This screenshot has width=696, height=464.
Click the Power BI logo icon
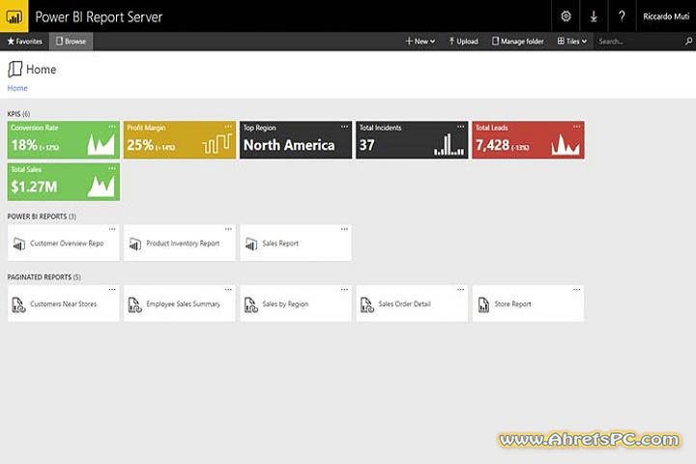coord(14,16)
